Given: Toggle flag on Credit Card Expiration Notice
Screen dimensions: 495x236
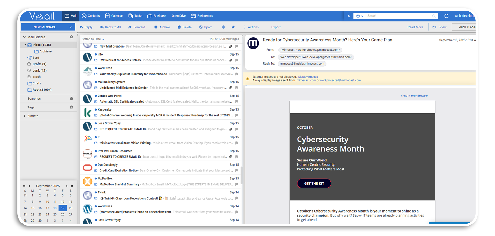Looking at the screenshot, I should click(x=237, y=171).
